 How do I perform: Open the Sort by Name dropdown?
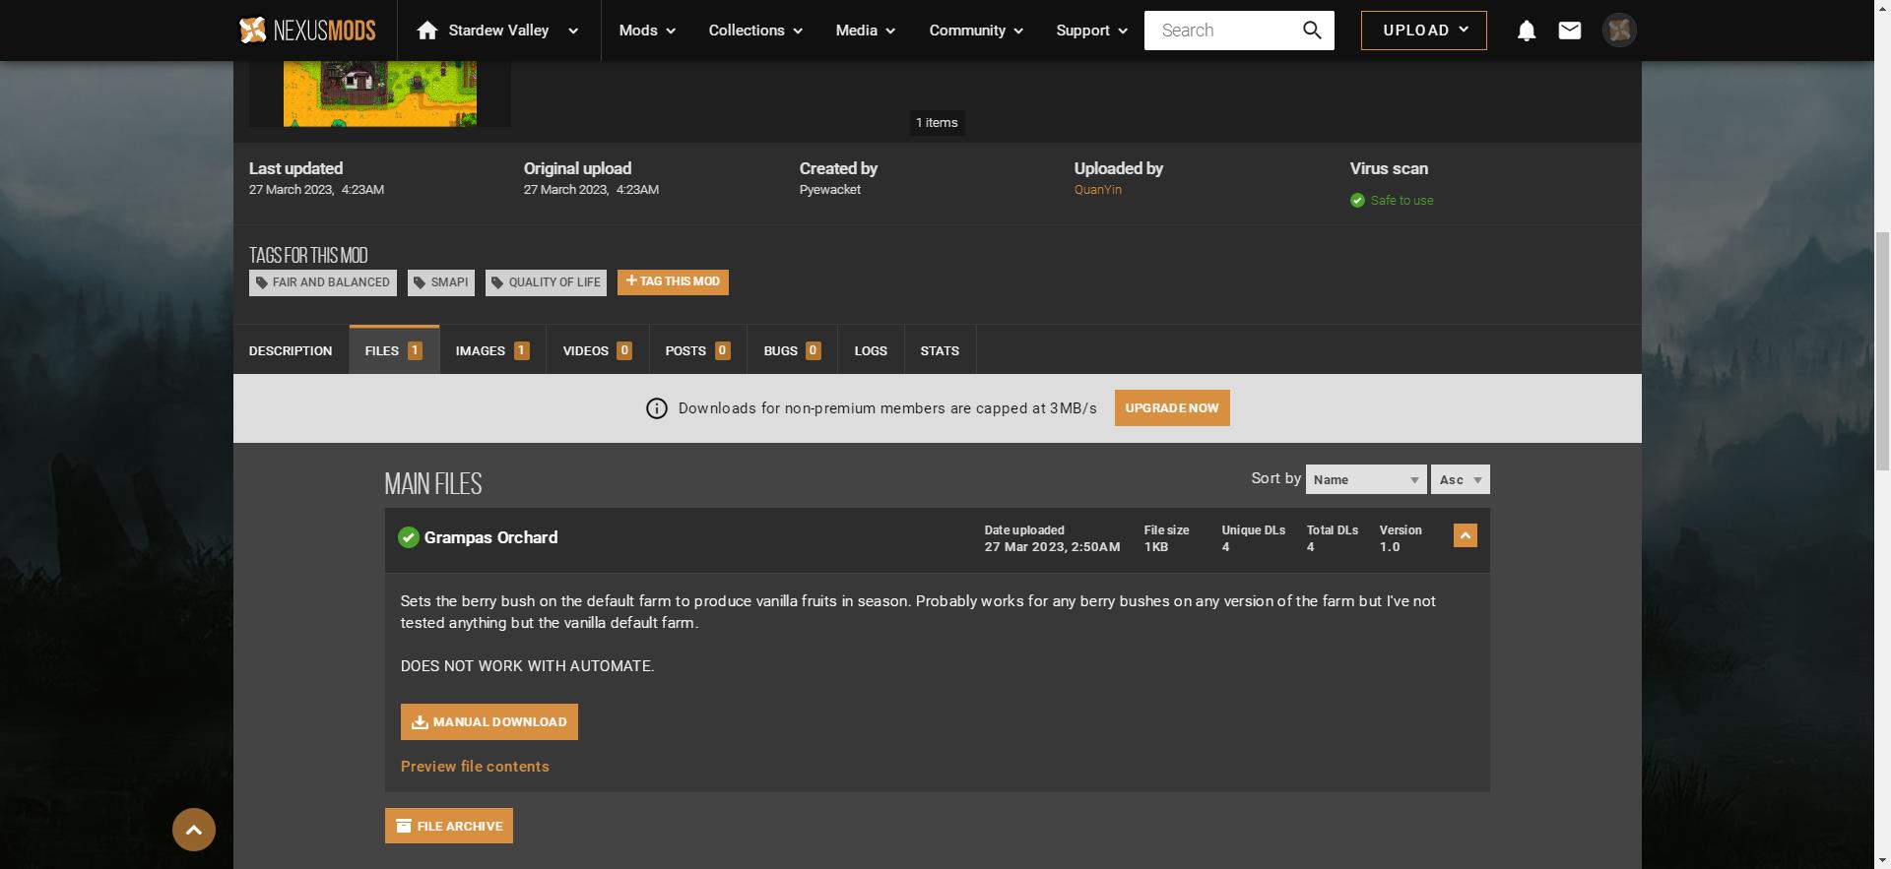(1366, 479)
